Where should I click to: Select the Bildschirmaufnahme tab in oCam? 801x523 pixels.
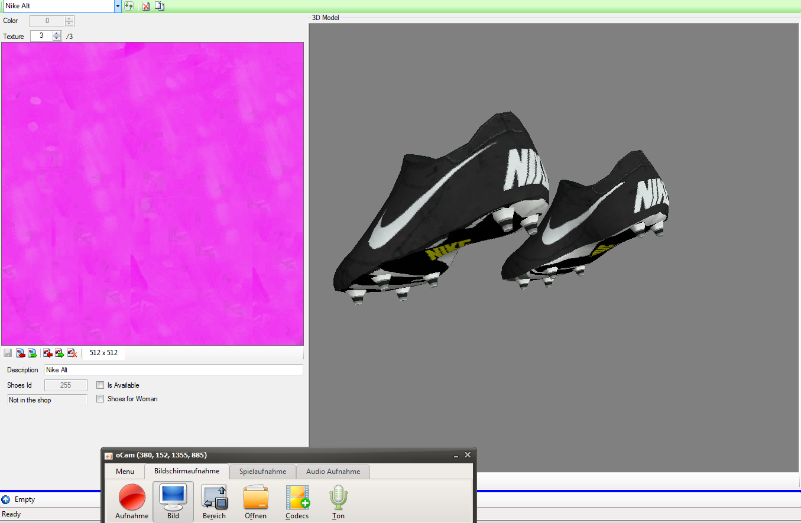(187, 471)
